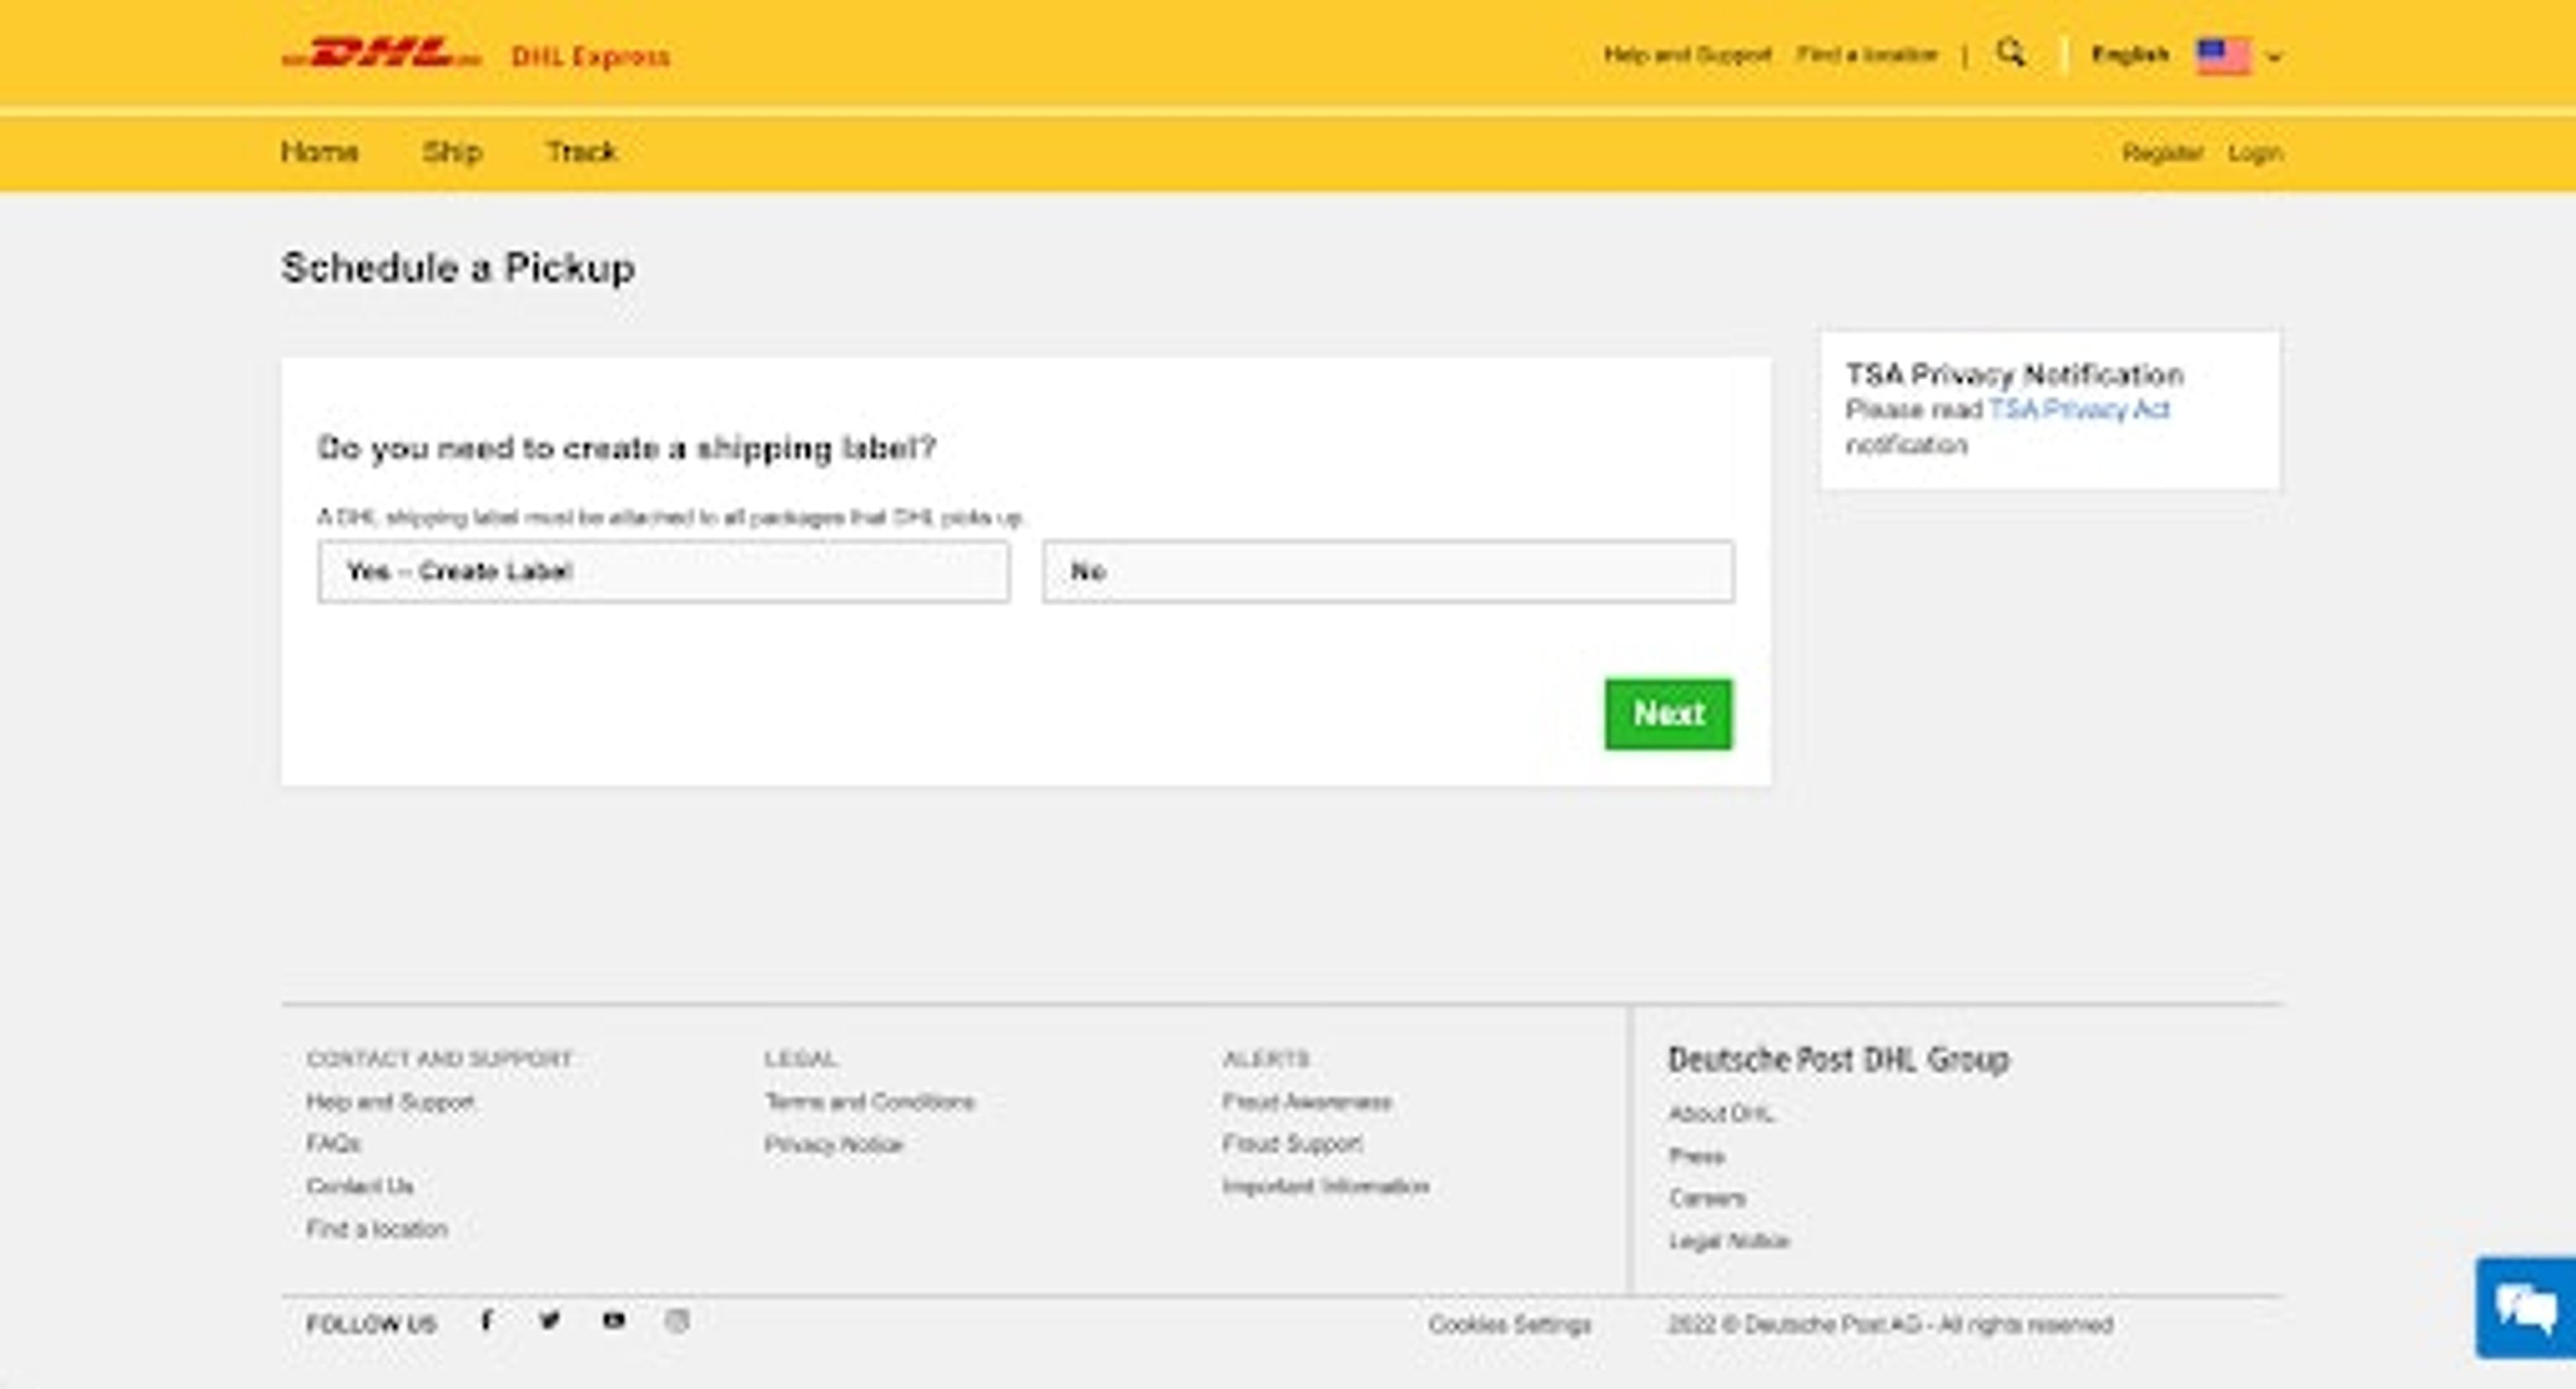The image size is (2576, 1389).
Task: Click the LEGAL footer heading
Action: (x=801, y=1059)
